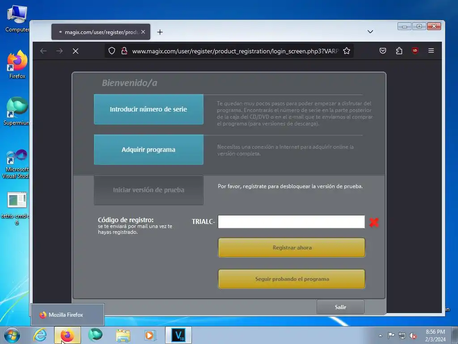The image size is (458, 344).
Task: Open Windows Media Player from taskbar
Action: point(150,335)
